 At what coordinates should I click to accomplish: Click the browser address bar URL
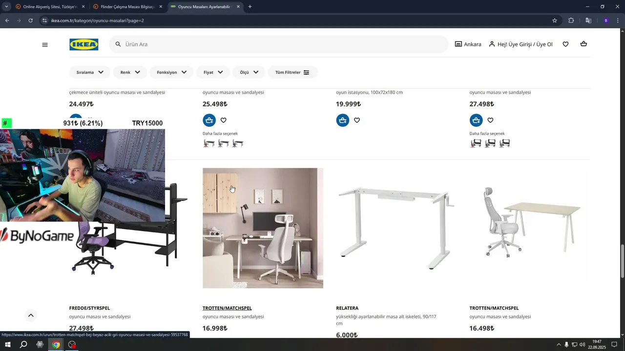tap(97, 20)
